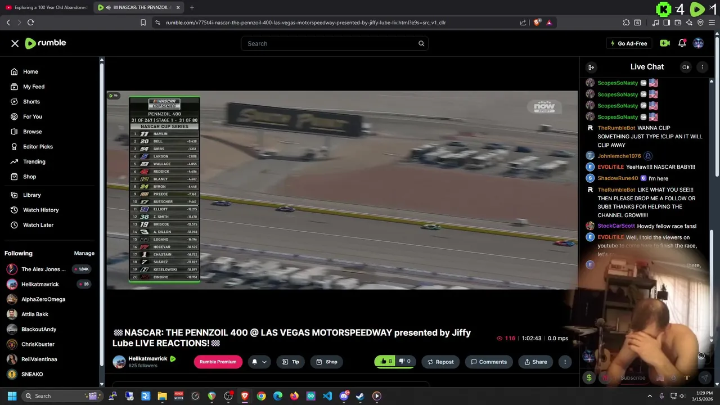
Task: Dislike the stream with thumbs down
Action: pos(405,362)
